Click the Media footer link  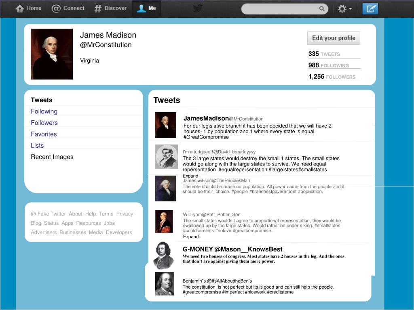click(x=95, y=232)
